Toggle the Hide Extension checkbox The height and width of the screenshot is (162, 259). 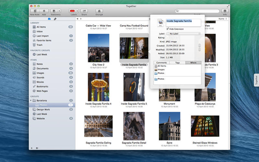tap(167, 29)
